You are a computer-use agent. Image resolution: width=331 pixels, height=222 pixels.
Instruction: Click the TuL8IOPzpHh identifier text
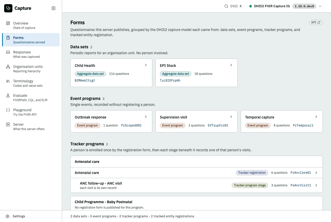pos(170,81)
